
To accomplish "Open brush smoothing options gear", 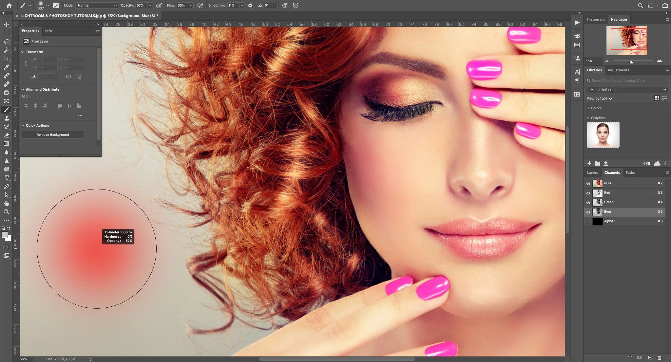I will 250,6.
